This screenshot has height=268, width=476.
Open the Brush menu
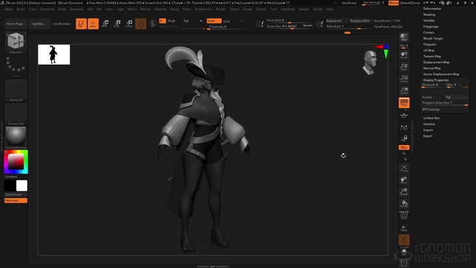click(x=21, y=9)
